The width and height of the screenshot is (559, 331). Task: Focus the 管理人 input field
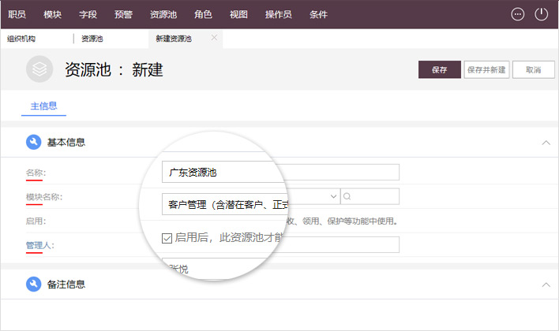pyautogui.click(x=279, y=245)
